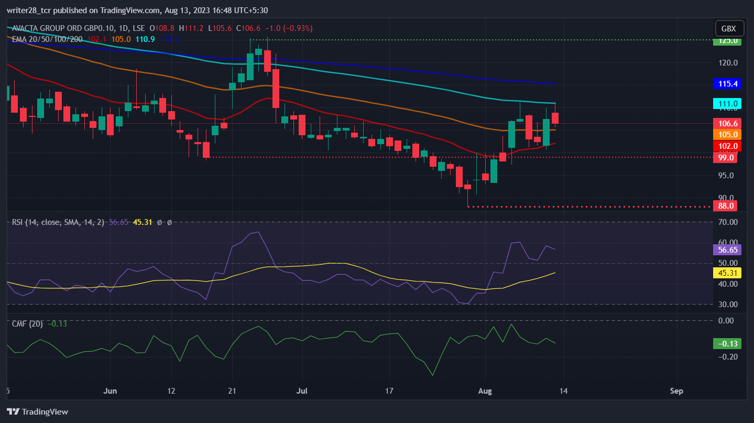Screen dimensions: 754x423
Task: Click the green 125.0 price label
Action: point(727,40)
